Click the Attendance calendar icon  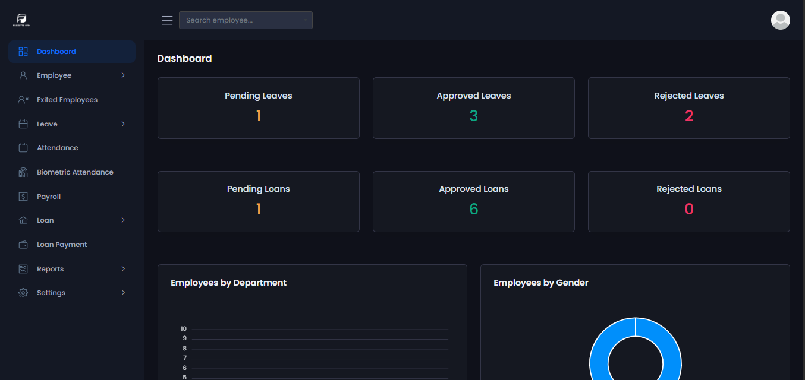click(x=23, y=148)
